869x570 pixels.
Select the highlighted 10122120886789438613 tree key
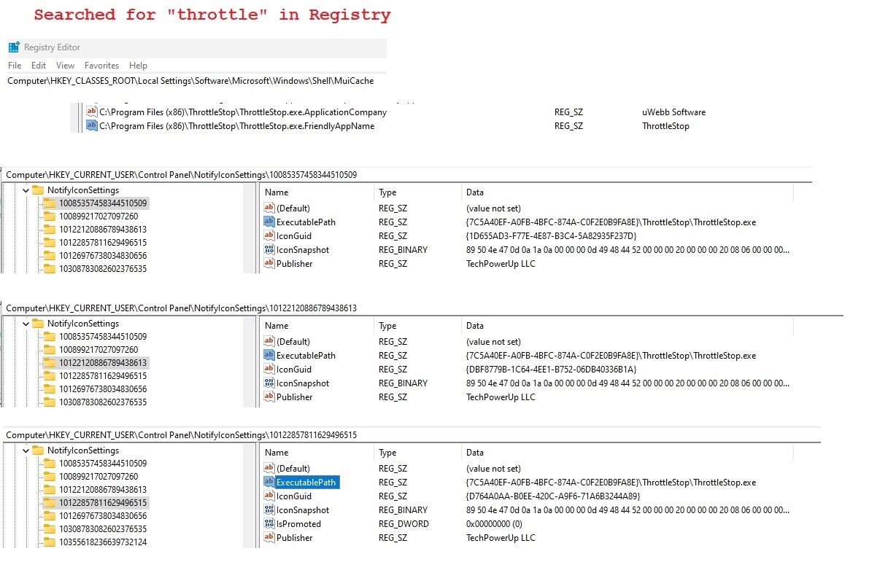(x=103, y=363)
